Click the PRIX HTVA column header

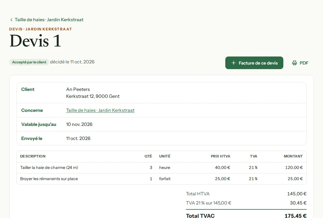pos(220,156)
